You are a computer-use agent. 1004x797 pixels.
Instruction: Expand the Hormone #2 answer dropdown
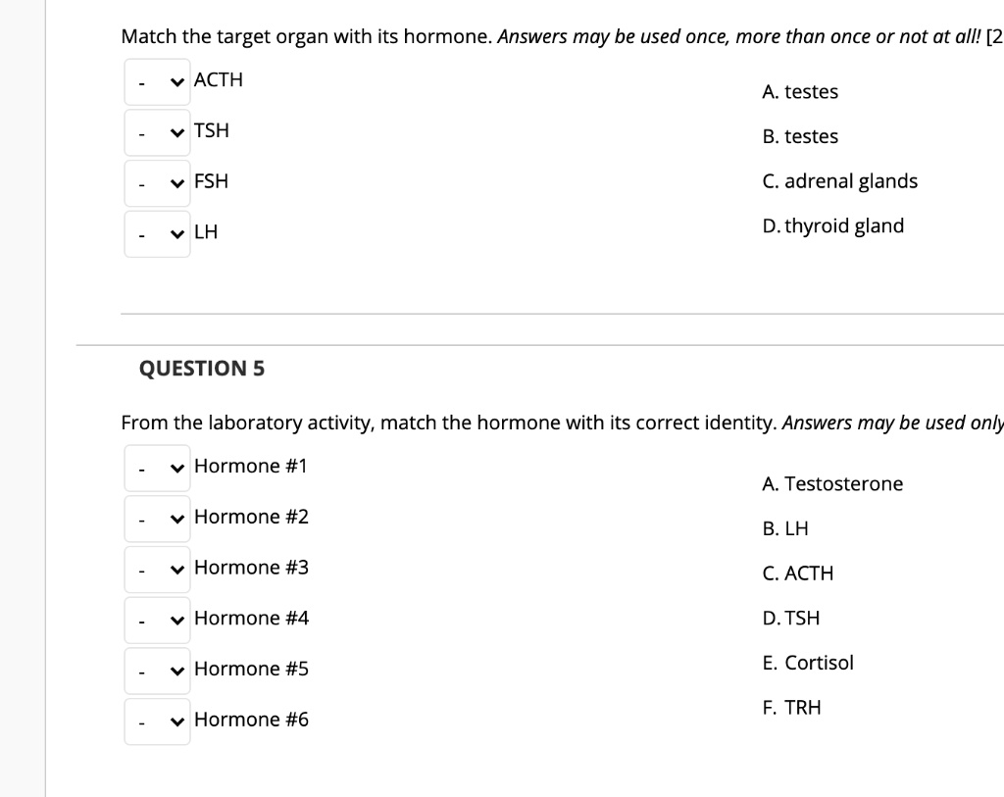pos(157,518)
